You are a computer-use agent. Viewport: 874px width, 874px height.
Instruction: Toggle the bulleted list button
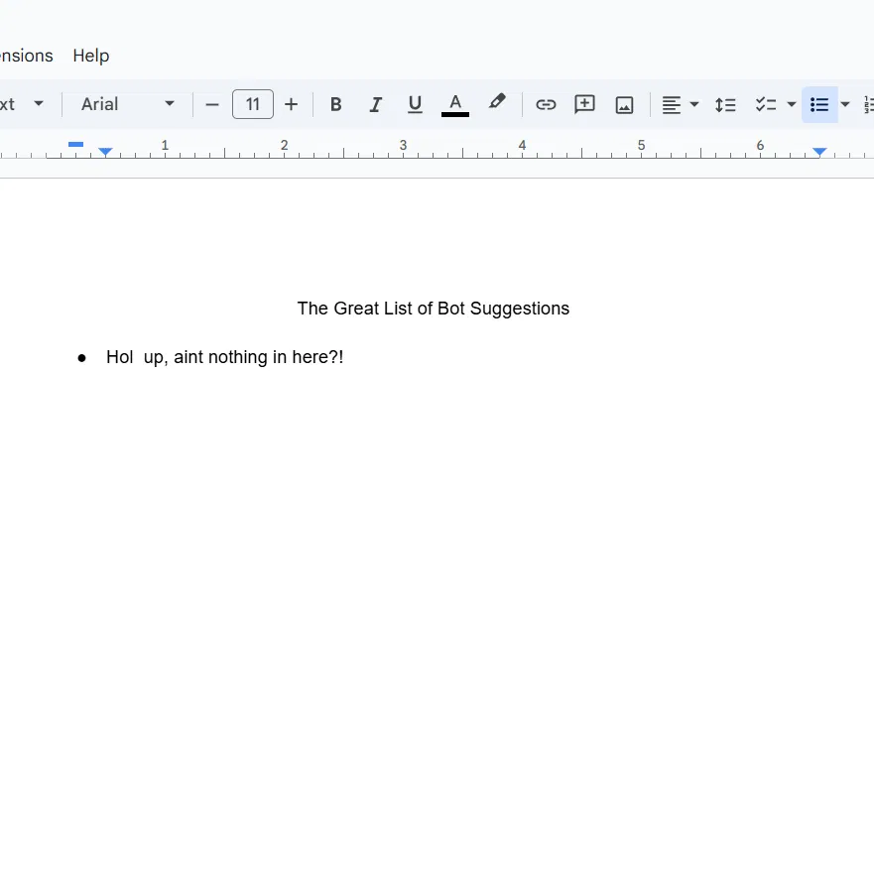818,105
